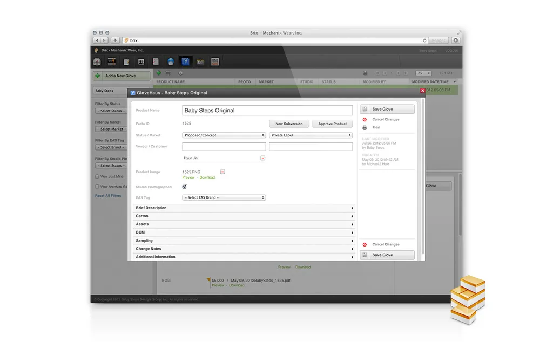
Task: Click the info circle icon above the table
Action: coord(180,73)
